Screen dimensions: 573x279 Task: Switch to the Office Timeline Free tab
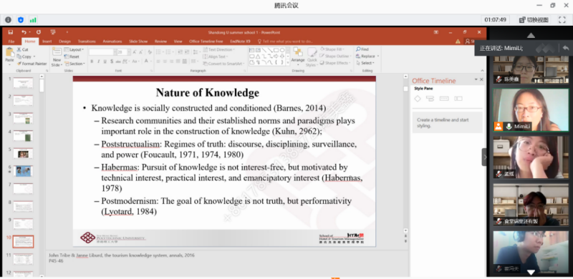(206, 41)
